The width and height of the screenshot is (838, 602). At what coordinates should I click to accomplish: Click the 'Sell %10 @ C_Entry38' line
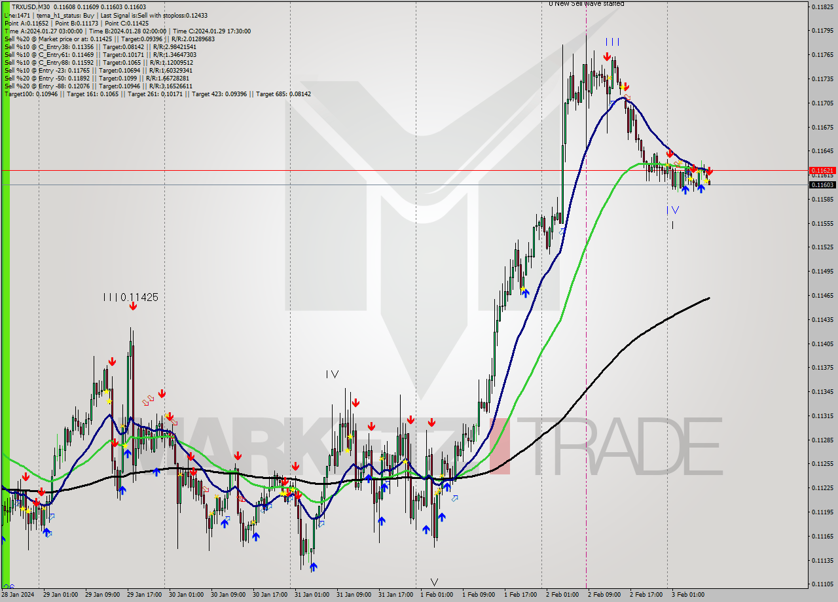click(x=100, y=46)
